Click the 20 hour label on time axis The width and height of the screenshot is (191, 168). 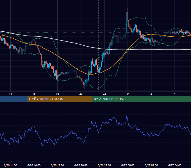(81, 94)
